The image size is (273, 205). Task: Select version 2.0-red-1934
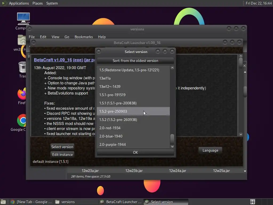133,128
